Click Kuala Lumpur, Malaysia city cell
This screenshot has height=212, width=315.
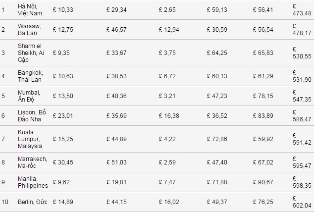30,139
